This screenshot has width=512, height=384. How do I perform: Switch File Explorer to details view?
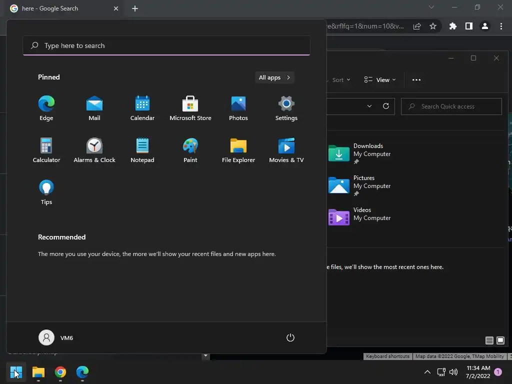(x=489, y=340)
